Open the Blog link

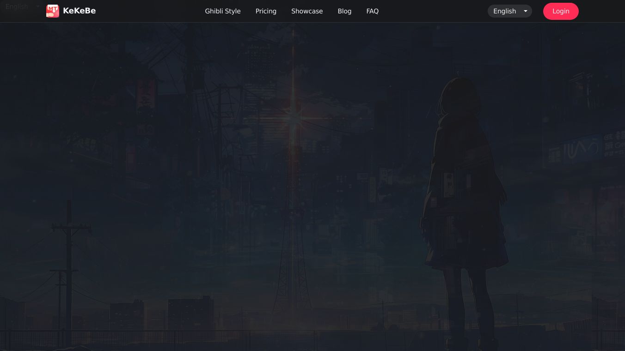(x=344, y=11)
